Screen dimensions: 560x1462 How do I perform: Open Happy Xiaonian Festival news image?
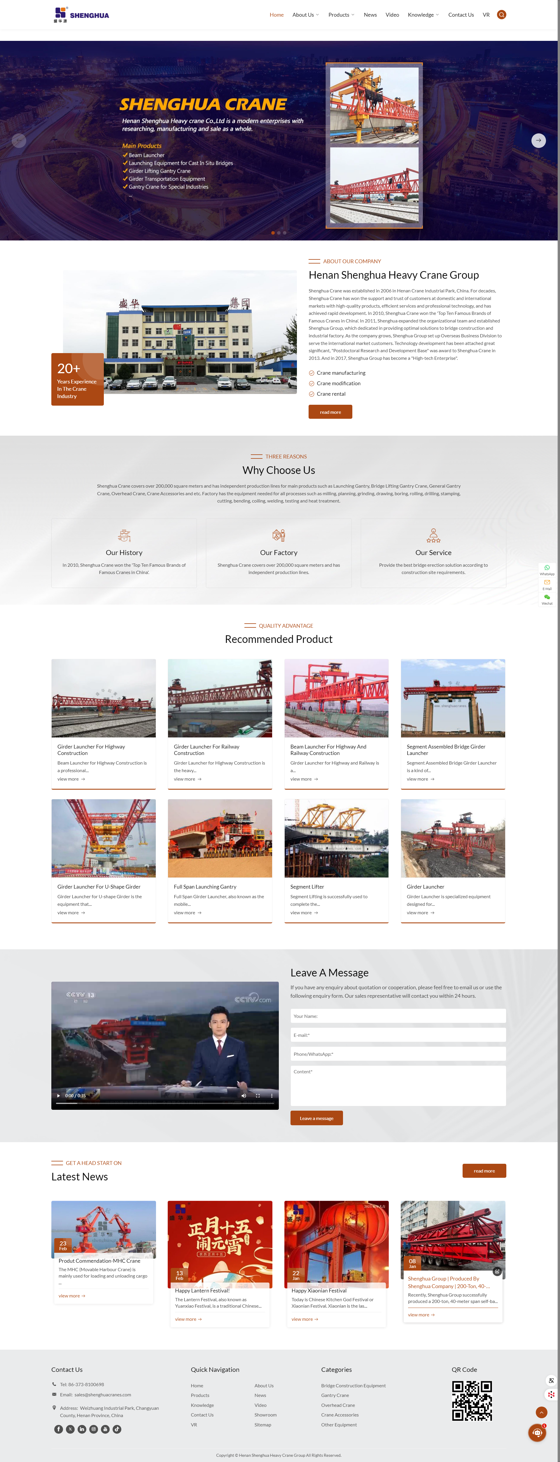point(337,1243)
